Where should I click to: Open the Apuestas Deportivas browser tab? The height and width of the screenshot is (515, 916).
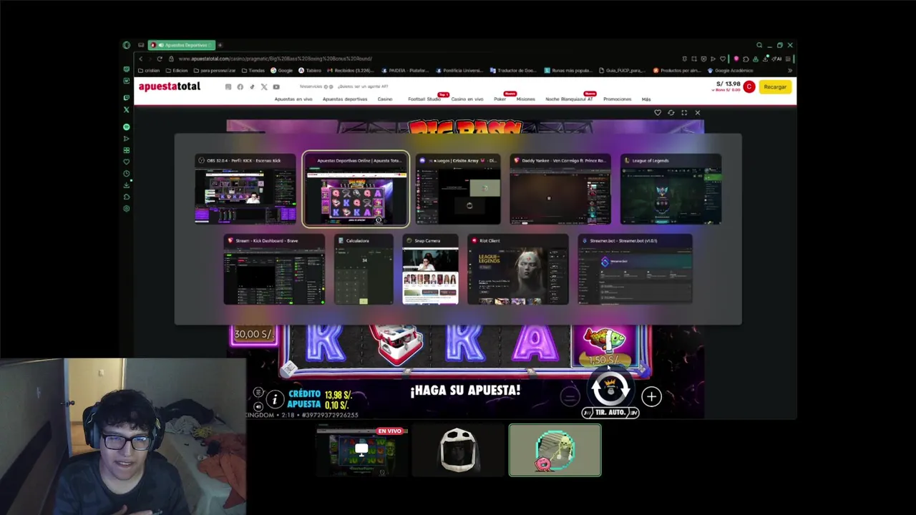point(182,45)
